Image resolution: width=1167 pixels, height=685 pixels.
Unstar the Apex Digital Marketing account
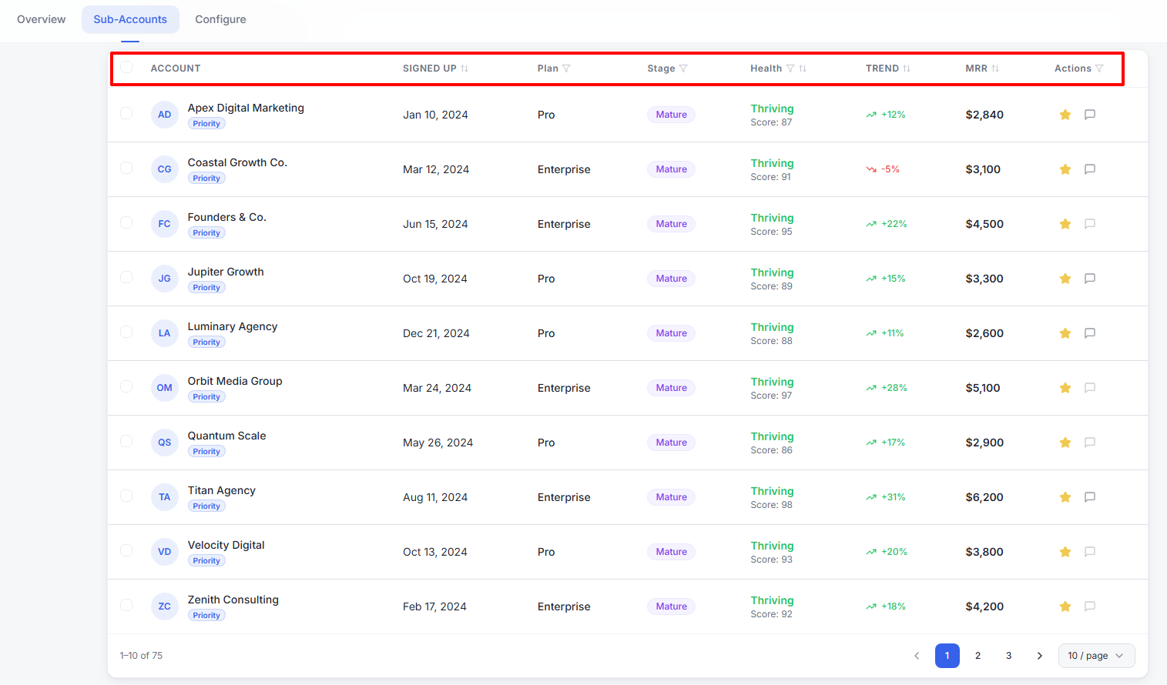pos(1065,115)
